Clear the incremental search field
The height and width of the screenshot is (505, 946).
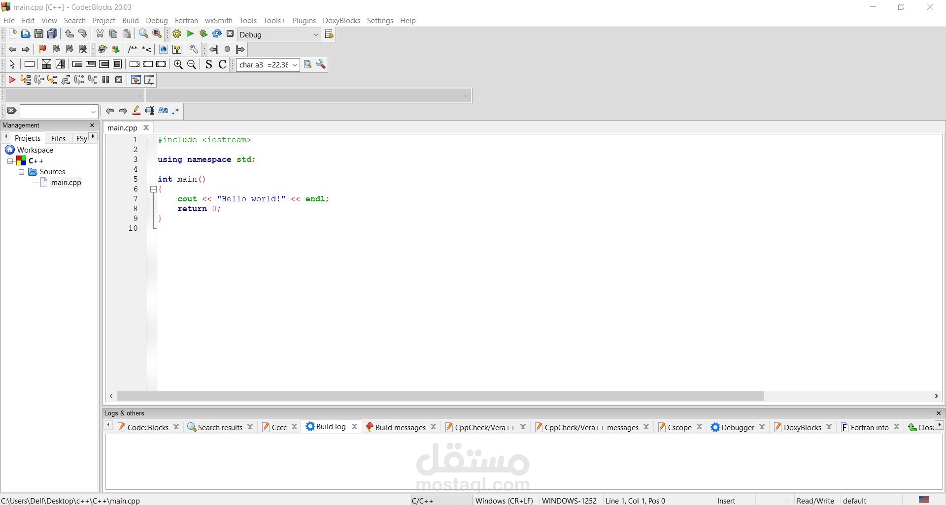pos(12,111)
